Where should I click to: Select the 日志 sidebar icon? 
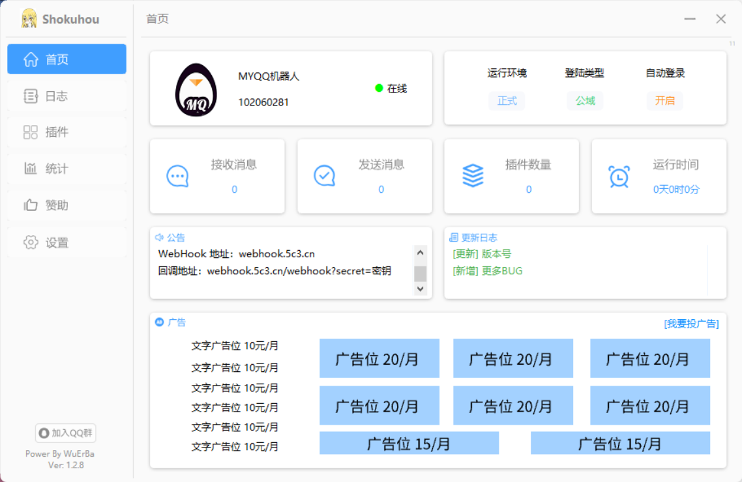(30, 95)
